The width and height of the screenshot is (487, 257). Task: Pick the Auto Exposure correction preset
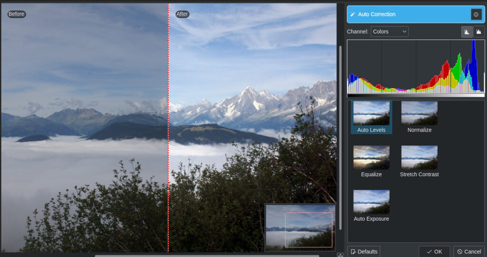point(371,206)
